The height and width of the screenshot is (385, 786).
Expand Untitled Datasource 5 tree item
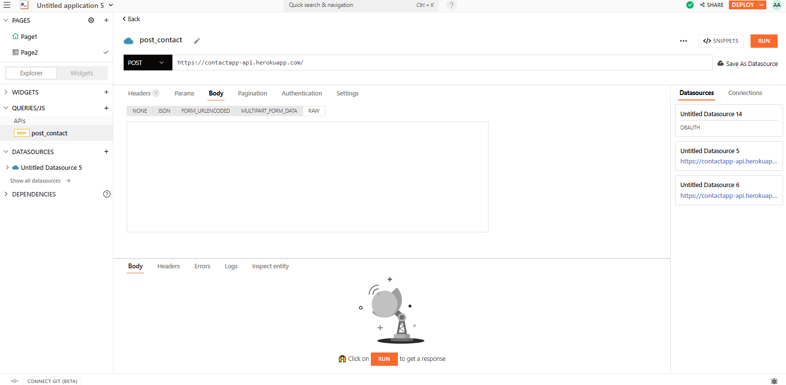pyautogui.click(x=7, y=167)
